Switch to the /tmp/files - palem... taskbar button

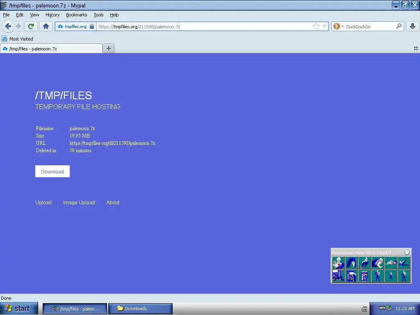75,308
